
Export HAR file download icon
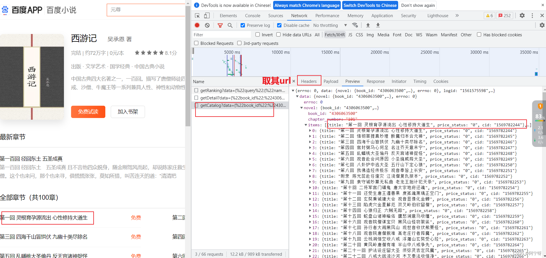click(378, 25)
